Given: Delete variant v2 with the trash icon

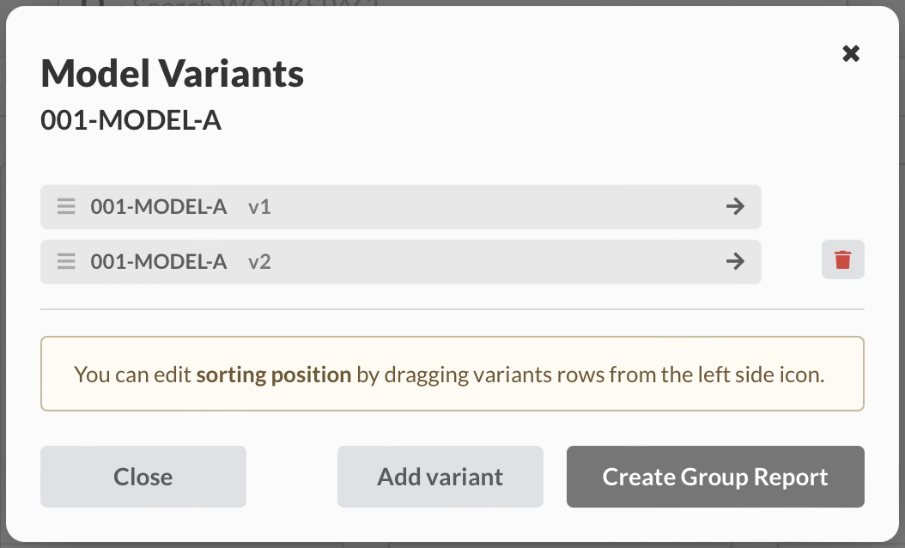Looking at the screenshot, I should pyautogui.click(x=842, y=259).
